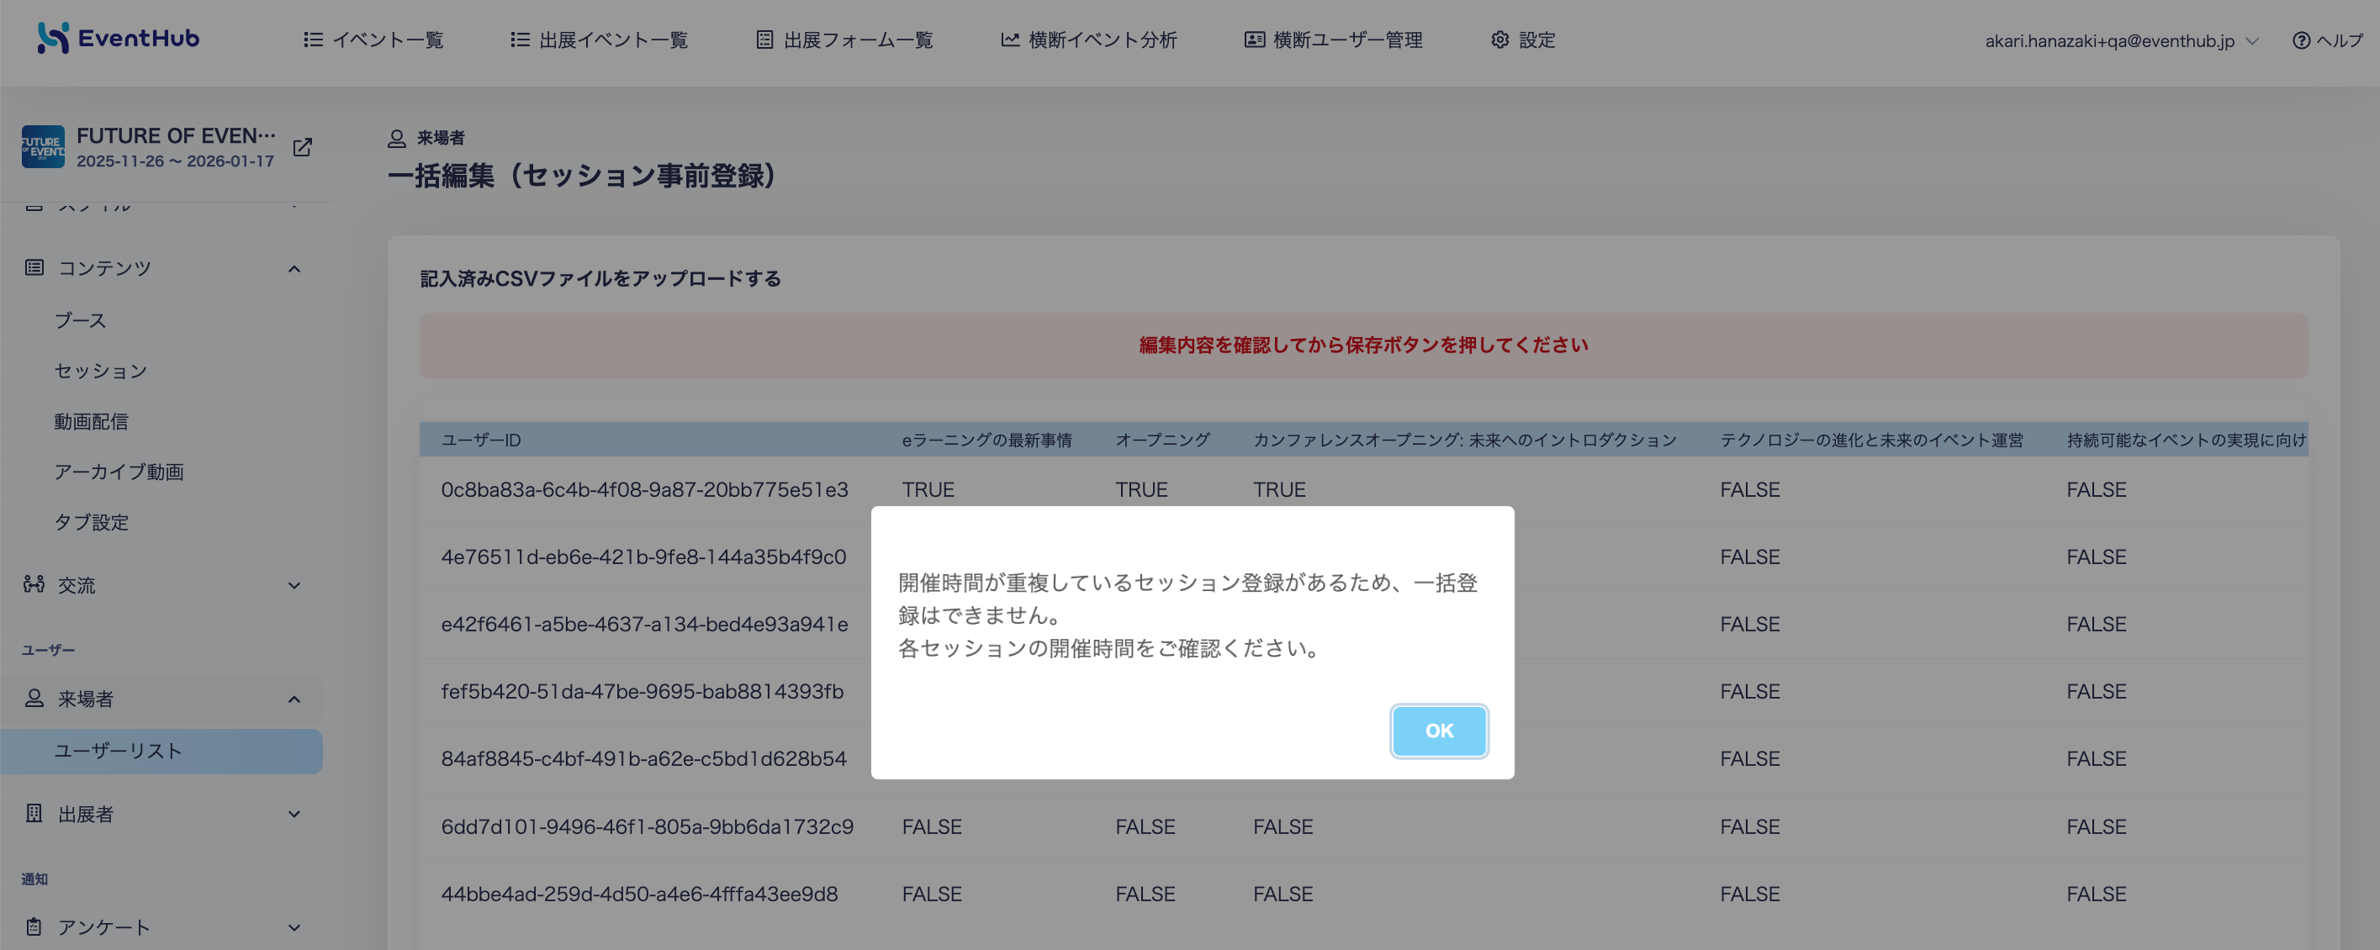This screenshot has height=950, width=2380.
Task: Expand the 交流 section chevron
Action: coord(294,585)
